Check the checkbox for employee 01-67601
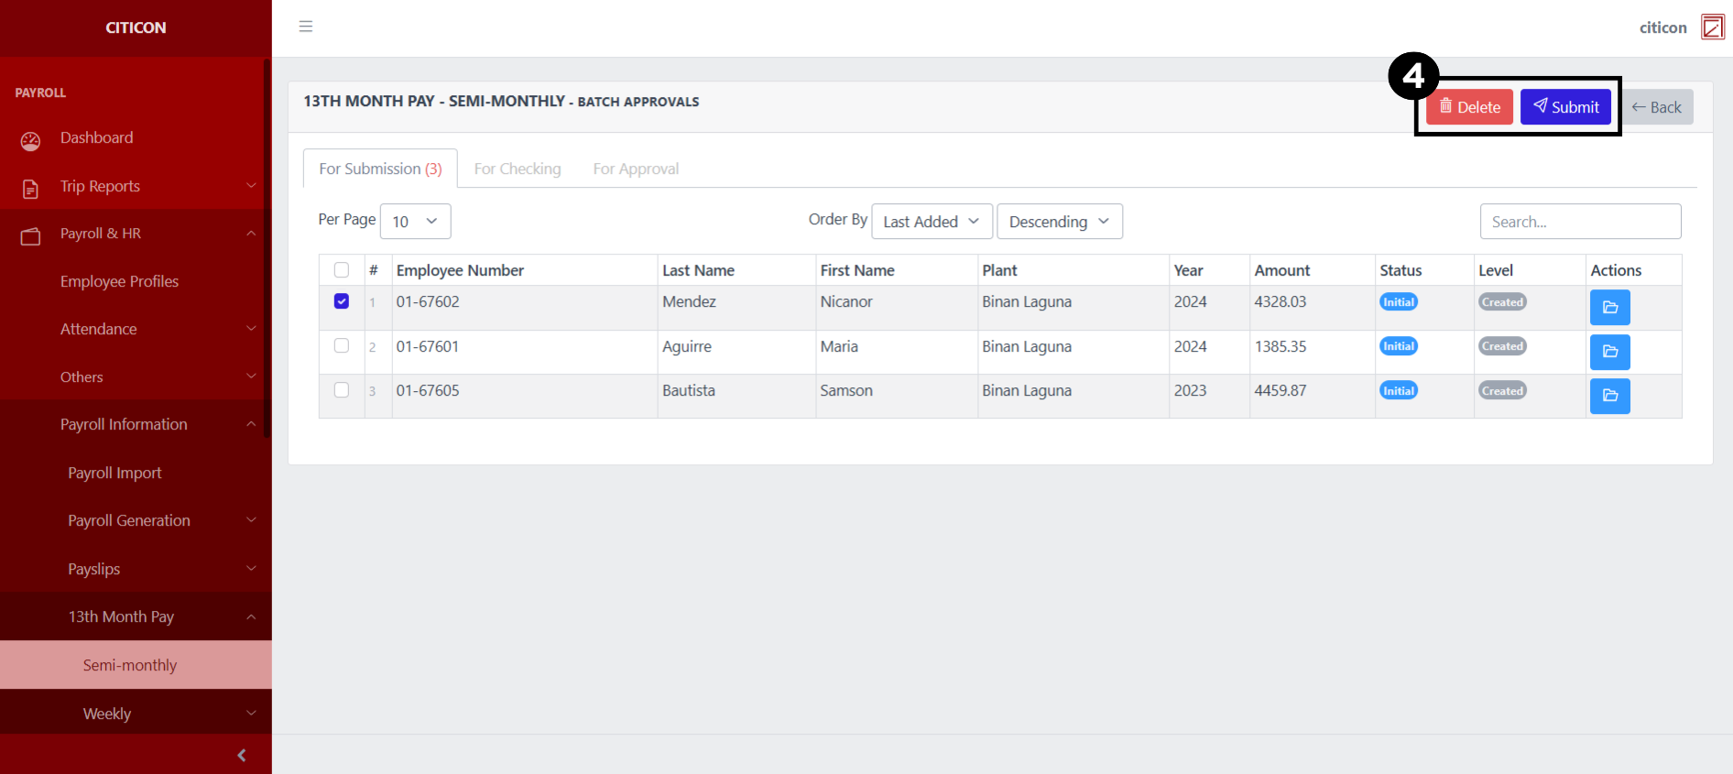Viewport: 1733px width, 774px height. pos(342,345)
